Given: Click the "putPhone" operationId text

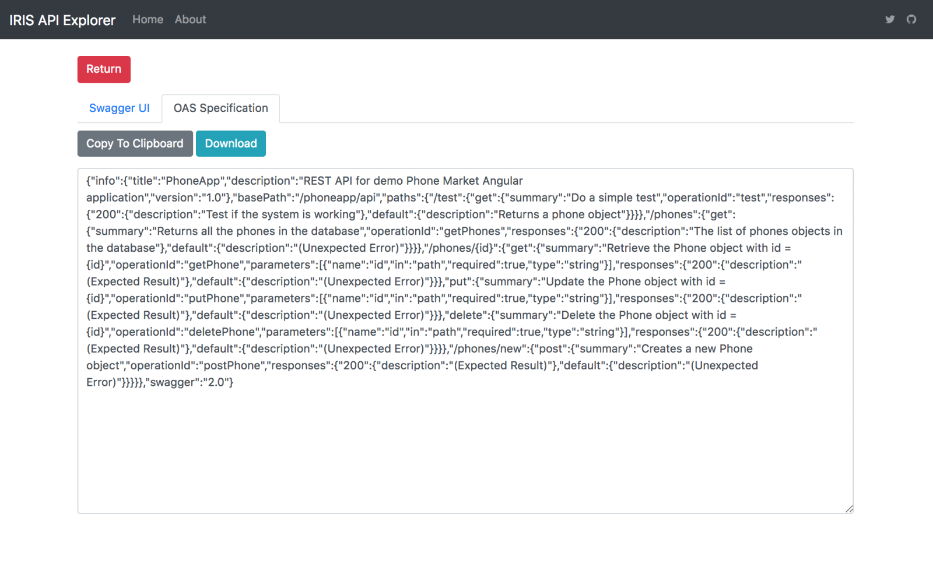Looking at the screenshot, I should [215, 299].
